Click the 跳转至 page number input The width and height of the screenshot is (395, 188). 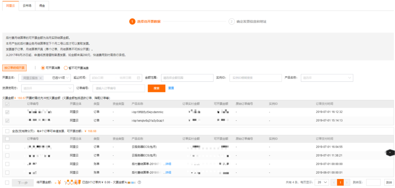[373, 183]
